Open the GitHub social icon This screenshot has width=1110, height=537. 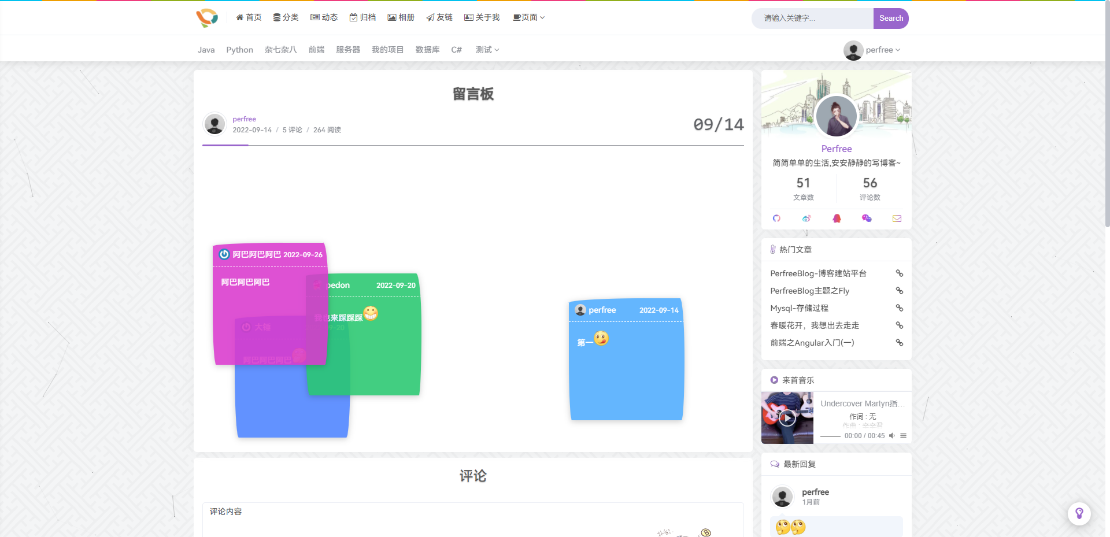[776, 218]
